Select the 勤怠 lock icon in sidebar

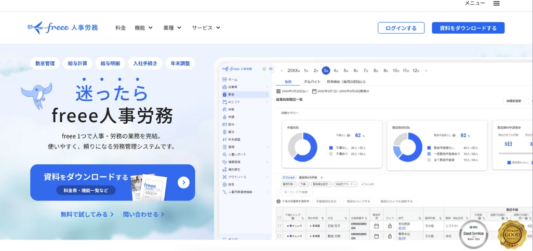point(224,94)
